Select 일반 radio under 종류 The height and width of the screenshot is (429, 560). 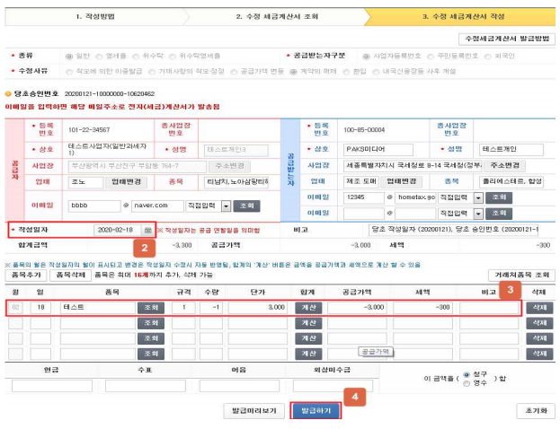click(69, 57)
